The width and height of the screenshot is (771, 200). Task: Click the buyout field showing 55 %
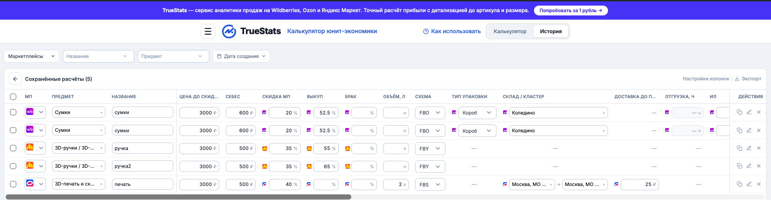pos(326,148)
